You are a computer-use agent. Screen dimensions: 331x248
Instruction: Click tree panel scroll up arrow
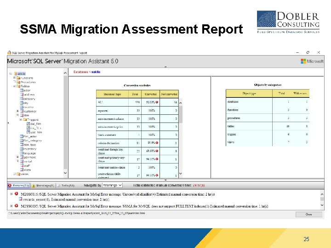click(65, 73)
